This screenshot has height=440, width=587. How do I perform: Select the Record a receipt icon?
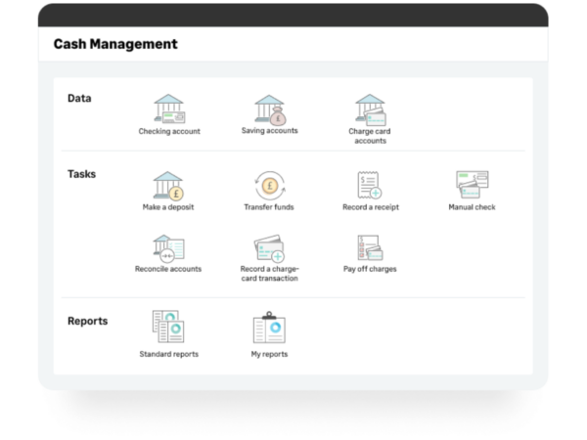click(370, 185)
